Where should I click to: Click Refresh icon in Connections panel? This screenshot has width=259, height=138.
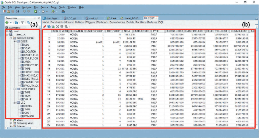[x=16, y=22]
